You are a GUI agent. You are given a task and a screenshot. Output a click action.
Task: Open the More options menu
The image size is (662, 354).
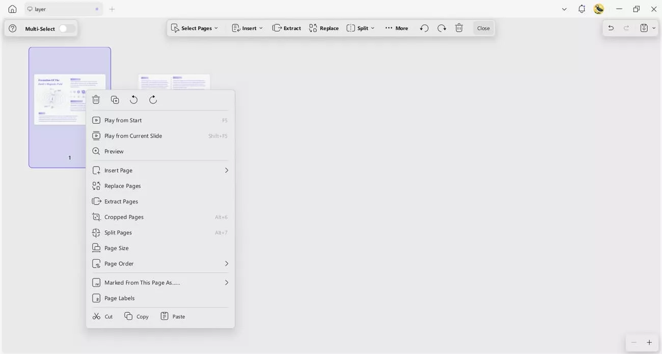(x=397, y=28)
